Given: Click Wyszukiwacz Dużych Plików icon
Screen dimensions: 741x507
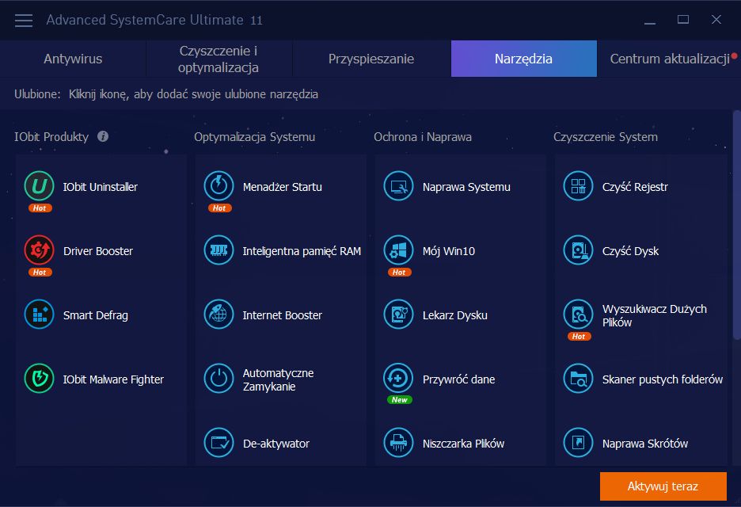Looking at the screenshot, I should [579, 314].
